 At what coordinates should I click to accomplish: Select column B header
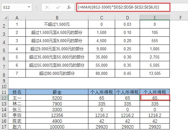click(57, 18)
